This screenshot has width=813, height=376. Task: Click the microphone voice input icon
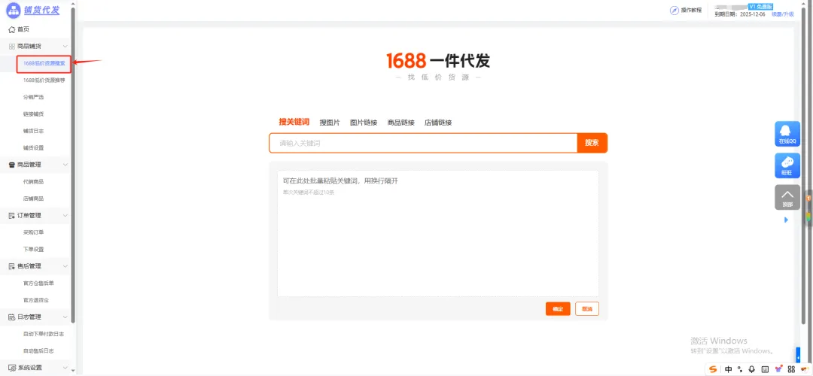point(752,369)
